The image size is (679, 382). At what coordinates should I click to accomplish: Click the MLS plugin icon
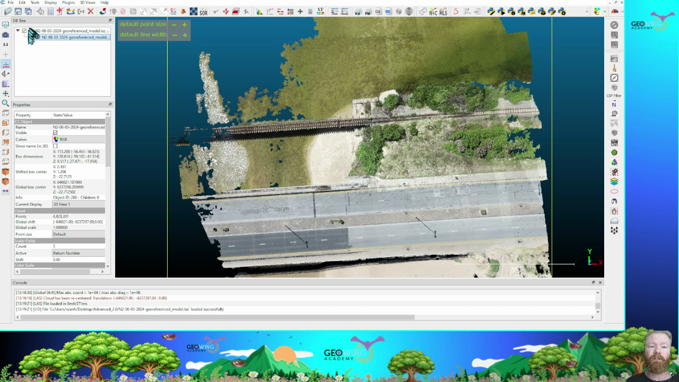pos(442,12)
